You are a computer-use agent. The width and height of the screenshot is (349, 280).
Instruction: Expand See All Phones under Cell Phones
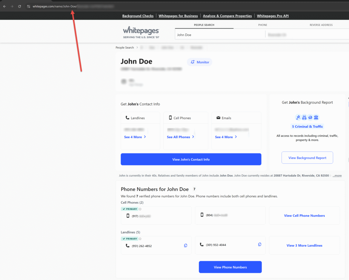point(180,137)
